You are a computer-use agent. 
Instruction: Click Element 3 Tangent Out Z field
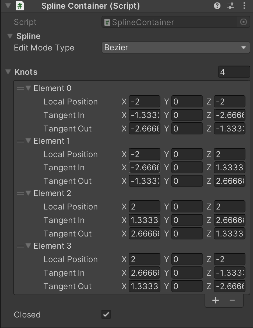pos(230,286)
